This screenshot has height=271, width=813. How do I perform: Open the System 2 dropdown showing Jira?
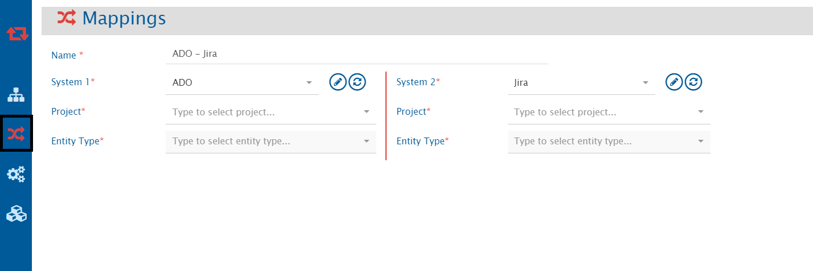581,83
